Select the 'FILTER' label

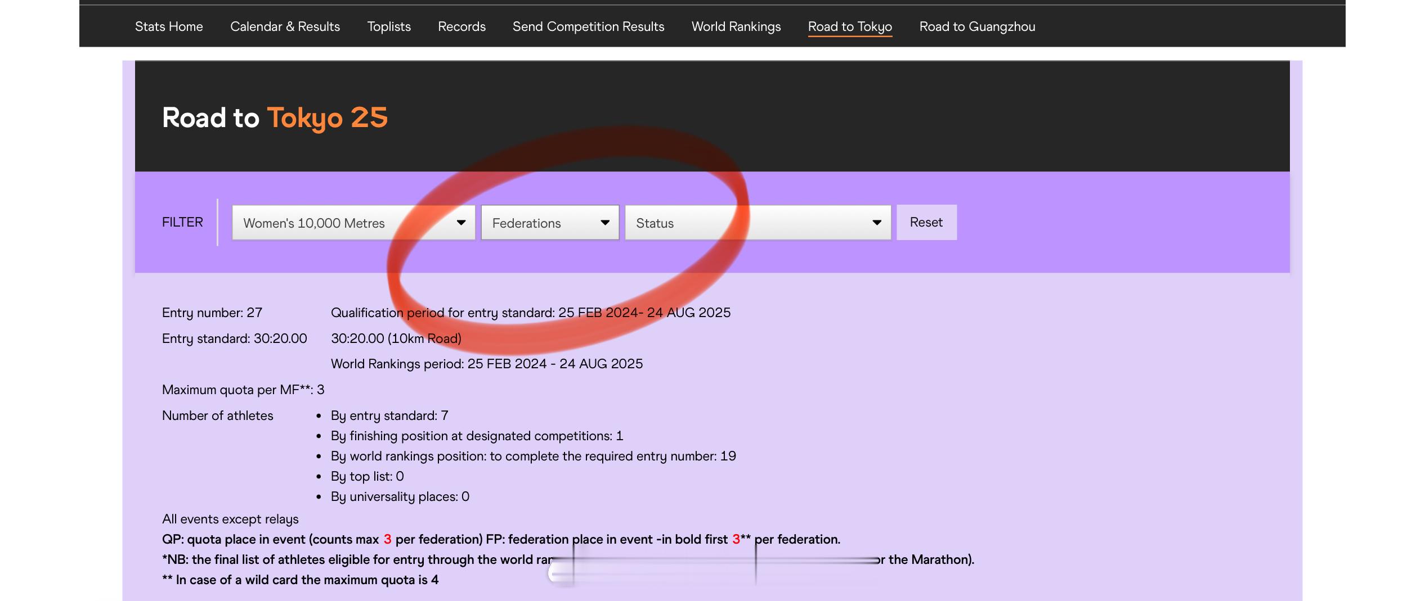point(182,222)
